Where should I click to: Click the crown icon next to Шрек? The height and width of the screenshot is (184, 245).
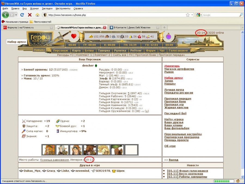coord(114,171)
